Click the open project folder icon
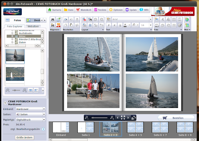Image resolution: width=199 pixels, height=141 pixels. 58,20
